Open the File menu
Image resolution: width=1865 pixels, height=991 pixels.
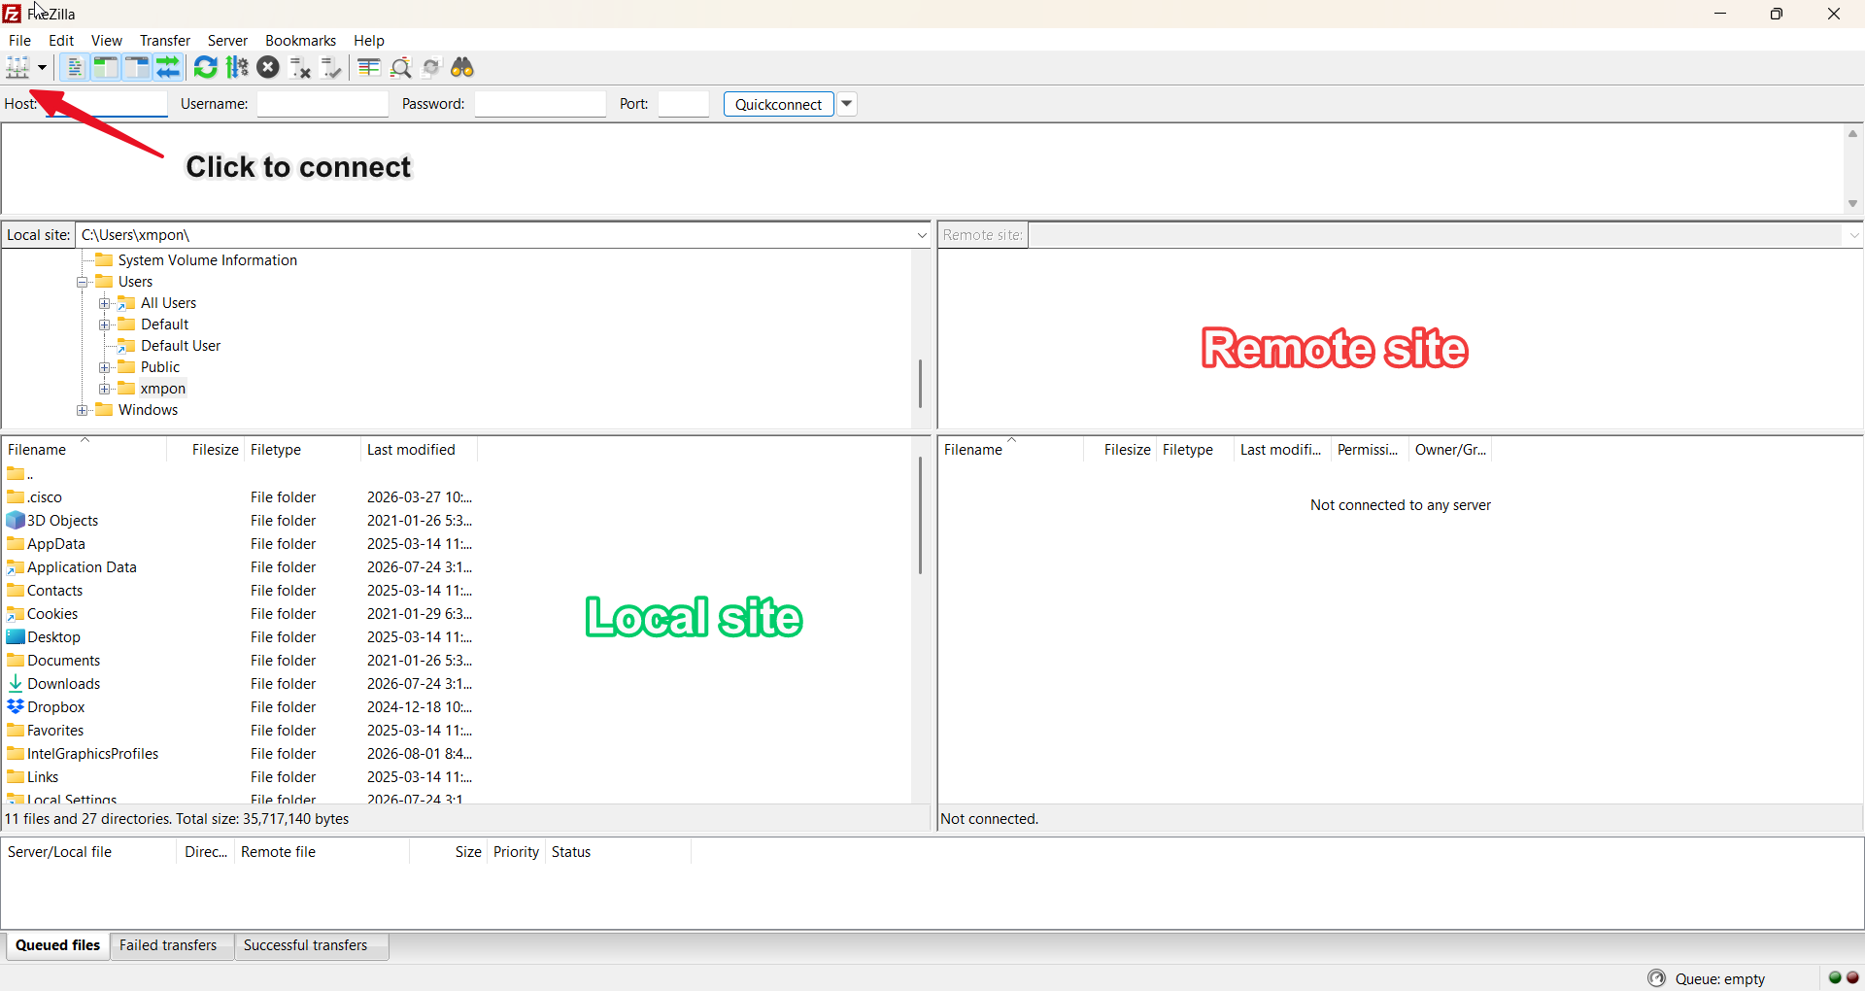pos(19,40)
